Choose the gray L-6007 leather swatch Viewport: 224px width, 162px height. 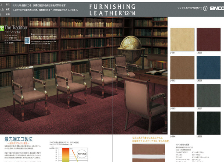tap(209, 95)
